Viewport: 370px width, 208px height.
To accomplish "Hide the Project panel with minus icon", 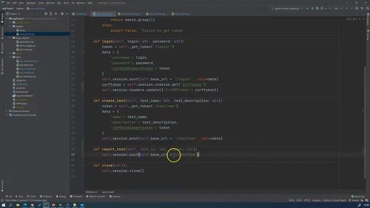I will pos(67,14).
